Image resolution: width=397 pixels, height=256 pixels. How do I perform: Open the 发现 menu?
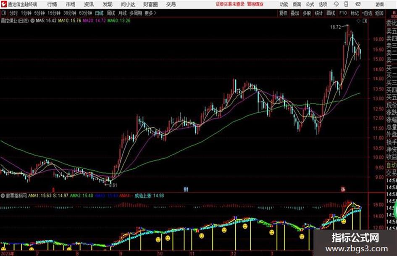pyautogui.click(x=108, y=4)
